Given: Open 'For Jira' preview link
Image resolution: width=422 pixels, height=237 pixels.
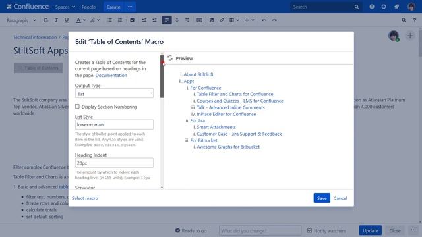Looking at the screenshot, I should (198, 120).
